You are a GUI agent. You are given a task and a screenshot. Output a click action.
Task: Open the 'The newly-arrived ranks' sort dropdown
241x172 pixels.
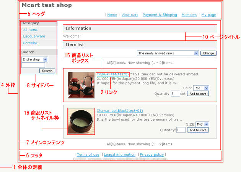[168, 53]
